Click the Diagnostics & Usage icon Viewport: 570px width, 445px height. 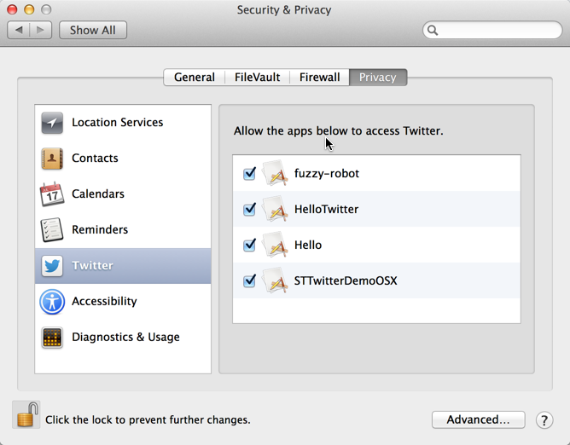click(52, 338)
